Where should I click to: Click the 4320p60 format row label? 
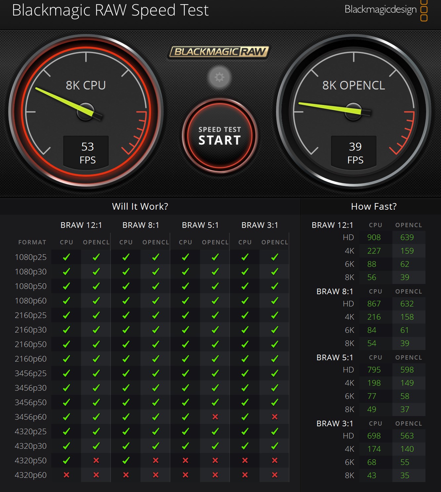pyautogui.click(x=31, y=475)
